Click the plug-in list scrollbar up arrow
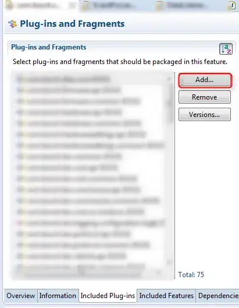239x308 pixels. [169, 79]
